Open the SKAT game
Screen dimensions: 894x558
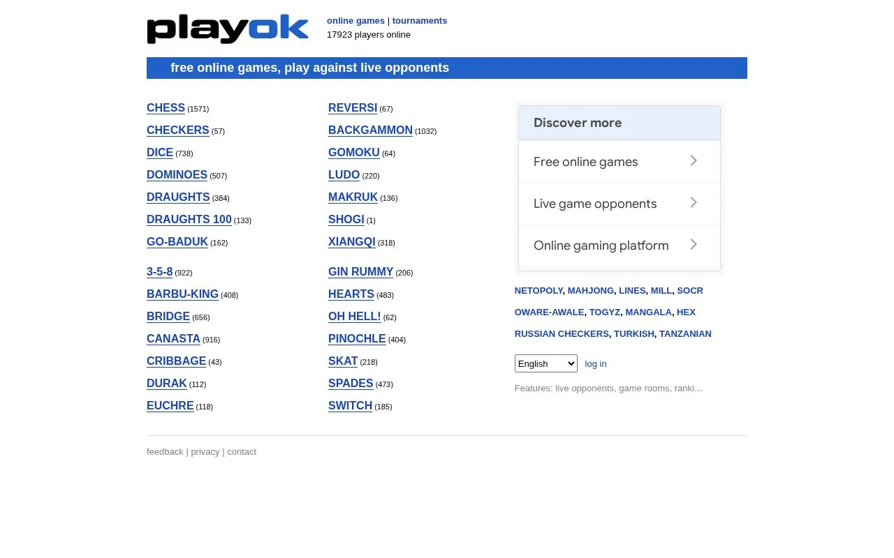[x=343, y=361]
